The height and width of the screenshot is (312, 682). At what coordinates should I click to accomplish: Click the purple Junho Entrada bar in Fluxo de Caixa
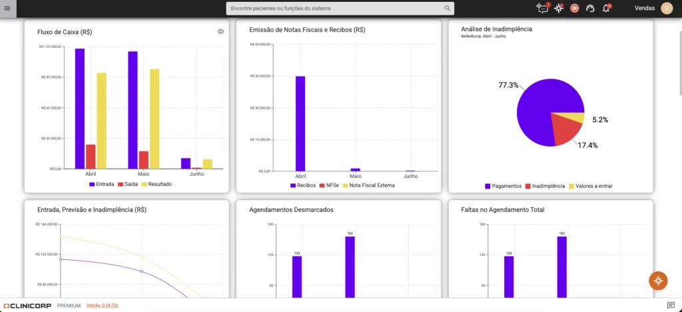[x=186, y=163]
